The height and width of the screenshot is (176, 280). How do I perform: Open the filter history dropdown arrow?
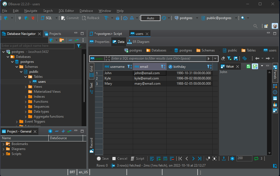pyautogui.click(x=215, y=59)
